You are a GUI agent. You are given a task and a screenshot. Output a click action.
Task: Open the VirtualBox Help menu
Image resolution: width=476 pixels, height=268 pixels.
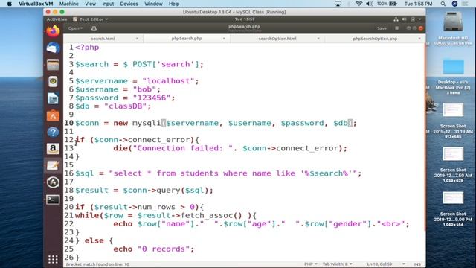click(x=174, y=4)
